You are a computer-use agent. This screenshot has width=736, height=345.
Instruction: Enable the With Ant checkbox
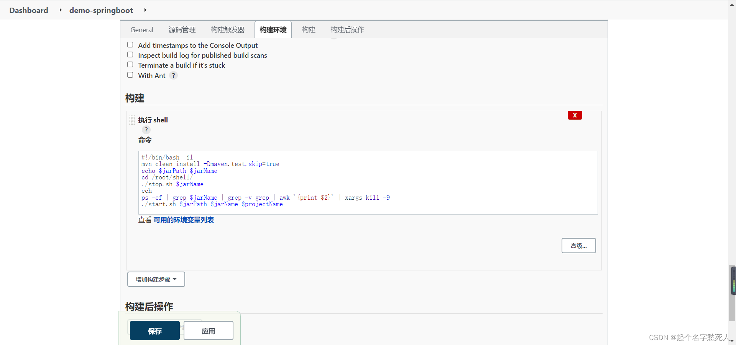pyautogui.click(x=130, y=75)
